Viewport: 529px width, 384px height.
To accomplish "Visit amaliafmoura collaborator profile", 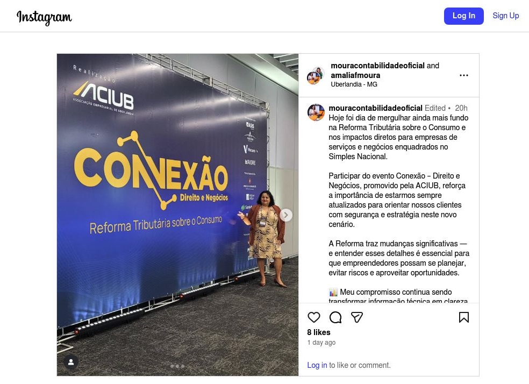I will point(355,75).
